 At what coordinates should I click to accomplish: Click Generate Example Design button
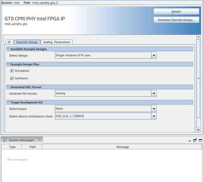tap(176, 20)
